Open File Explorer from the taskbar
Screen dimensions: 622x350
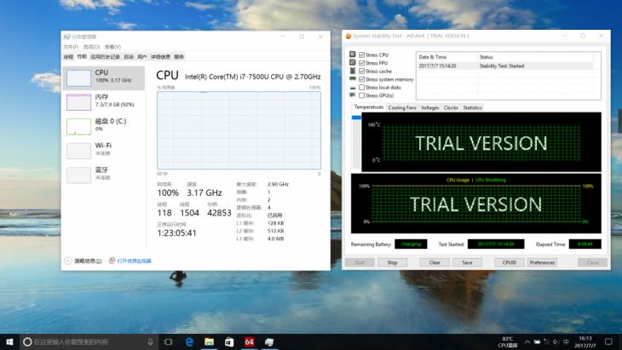click(209, 341)
